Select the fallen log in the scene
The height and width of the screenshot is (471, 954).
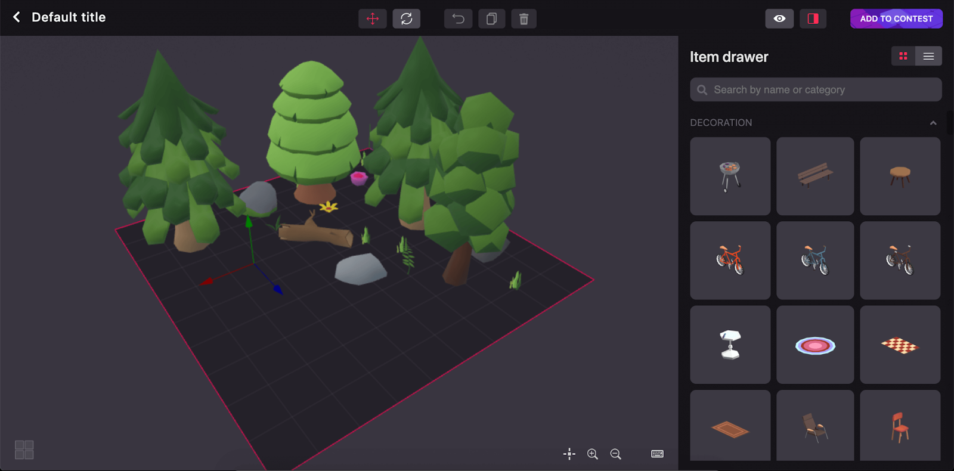315,233
